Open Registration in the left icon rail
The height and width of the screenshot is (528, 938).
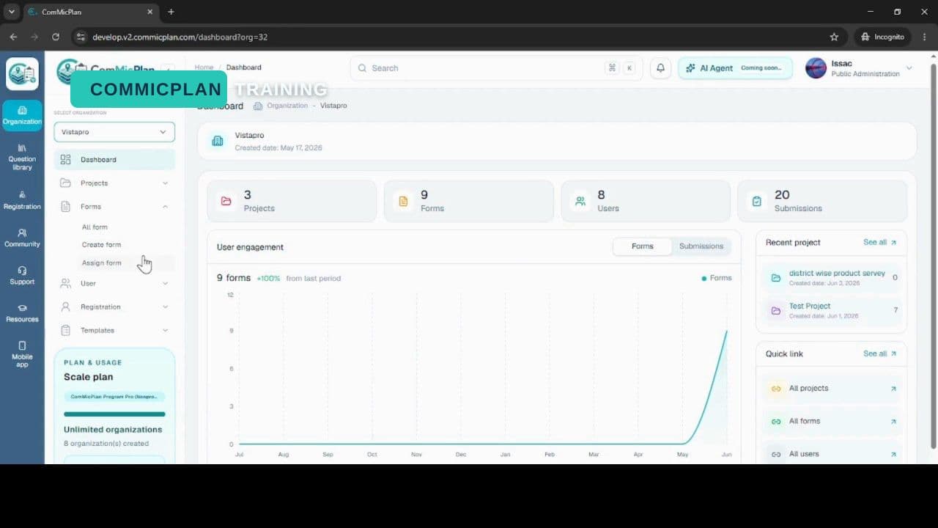pos(22,199)
